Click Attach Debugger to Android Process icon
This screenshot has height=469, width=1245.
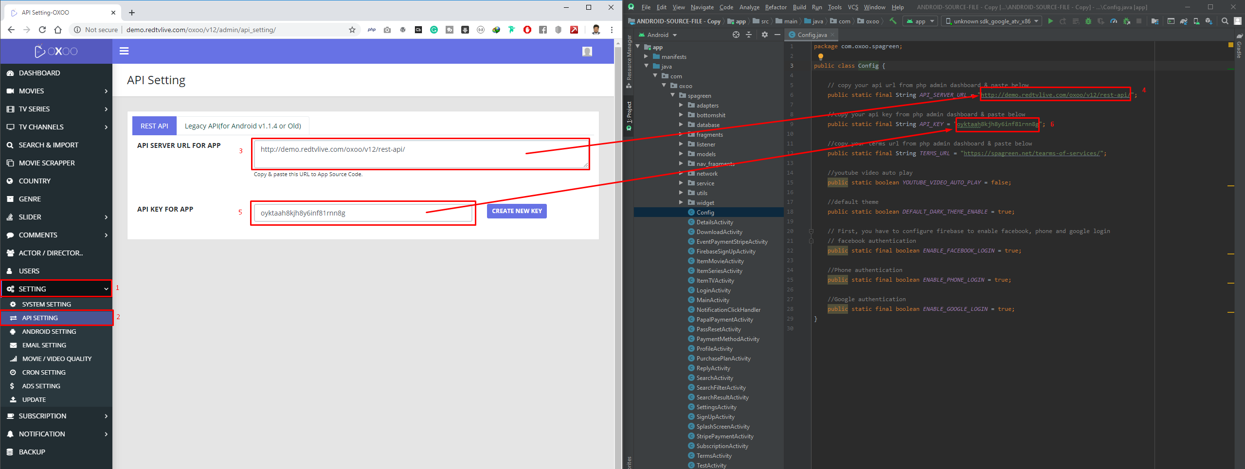click(x=1126, y=21)
